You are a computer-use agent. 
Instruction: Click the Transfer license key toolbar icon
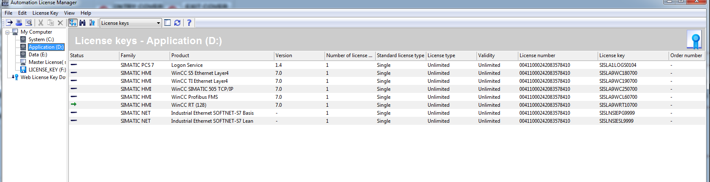point(9,23)
